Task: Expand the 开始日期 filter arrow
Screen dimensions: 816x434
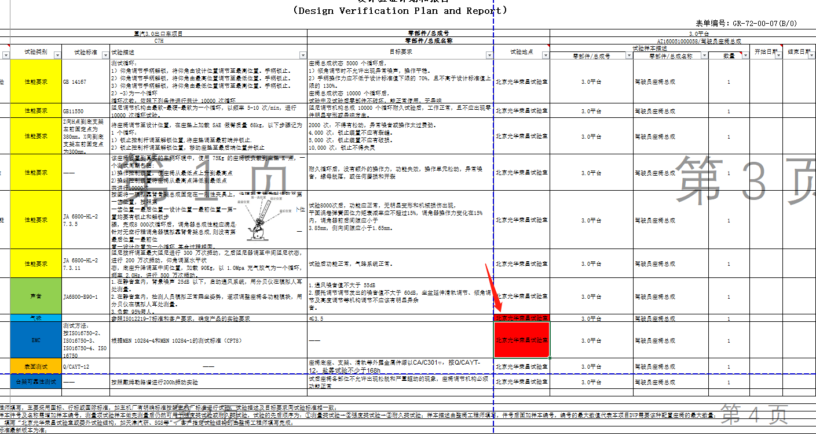Action: 779,56
